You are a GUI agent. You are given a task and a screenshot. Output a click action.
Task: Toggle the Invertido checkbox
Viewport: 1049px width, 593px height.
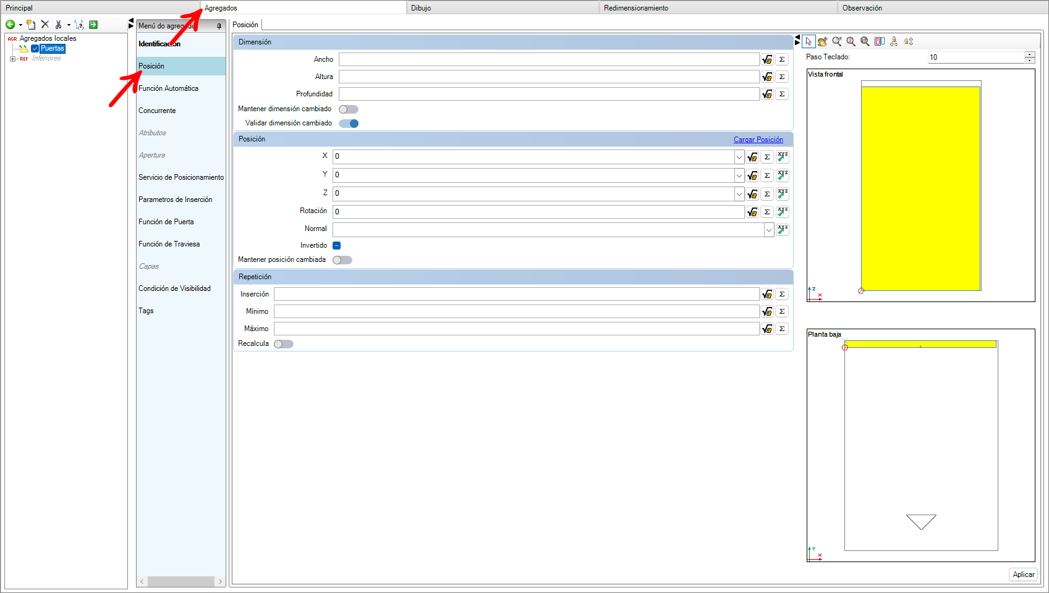click(x=337, y=245)
